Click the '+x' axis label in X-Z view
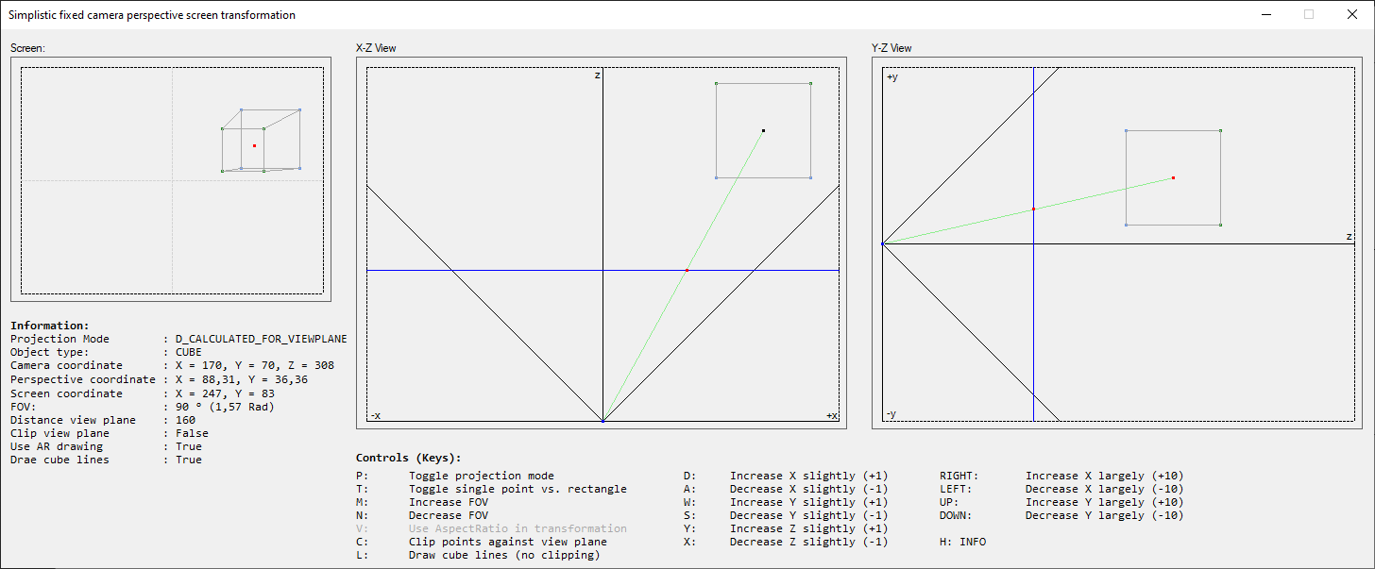This screenshot has height=569, width=1375. tap(831, 415)
